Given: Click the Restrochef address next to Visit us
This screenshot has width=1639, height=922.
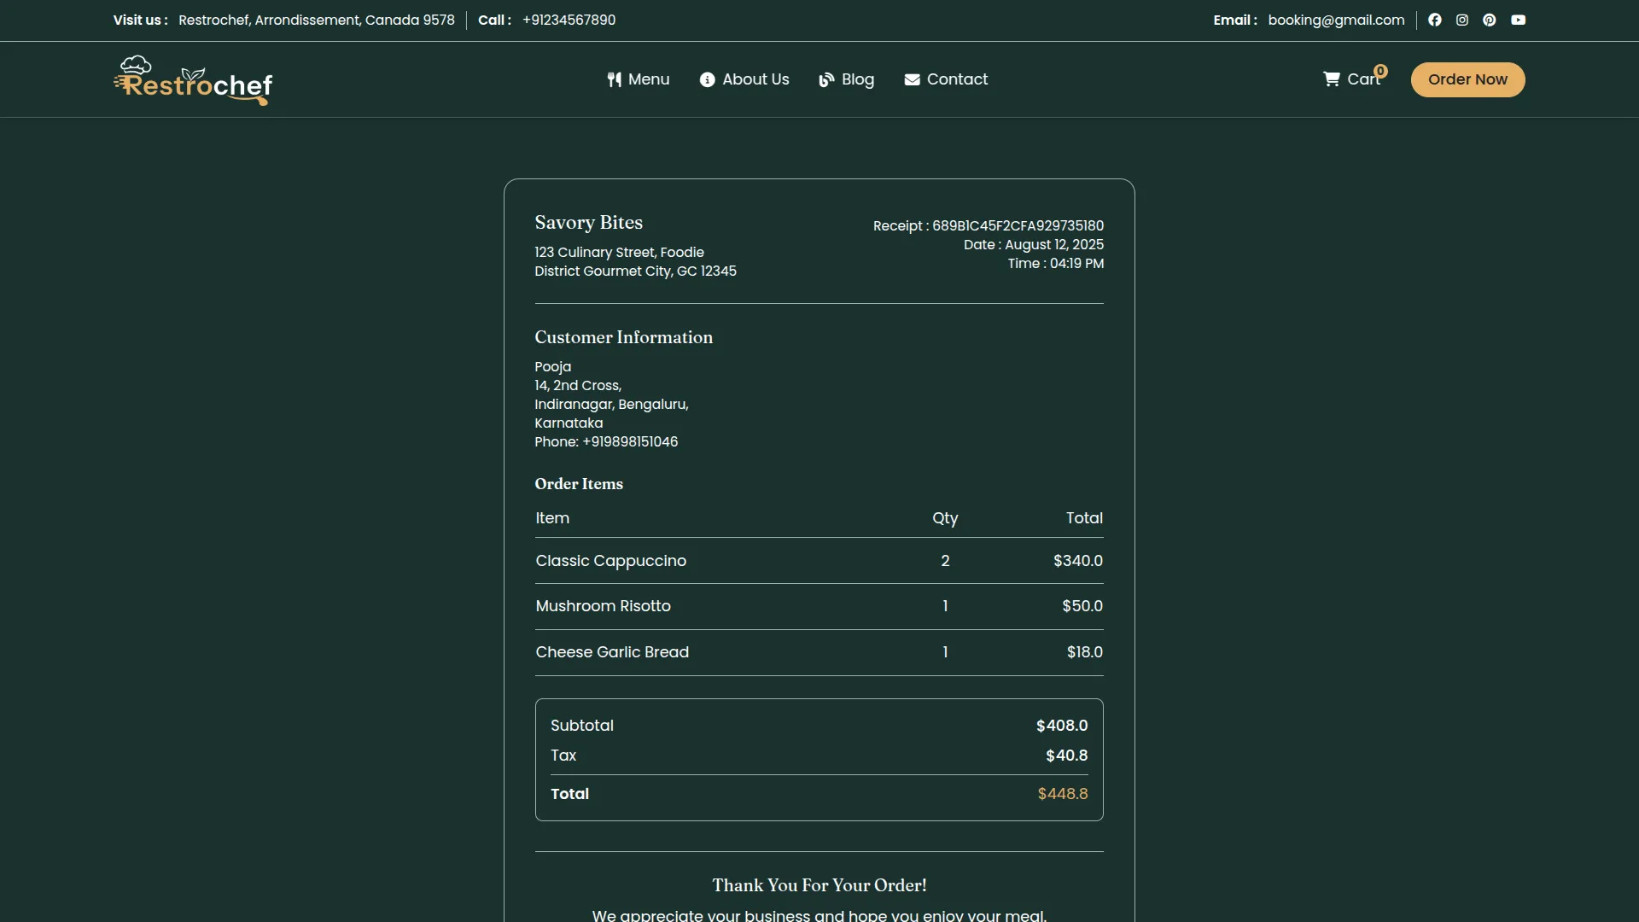Looking at the screenshot, I should click(316, 20).
